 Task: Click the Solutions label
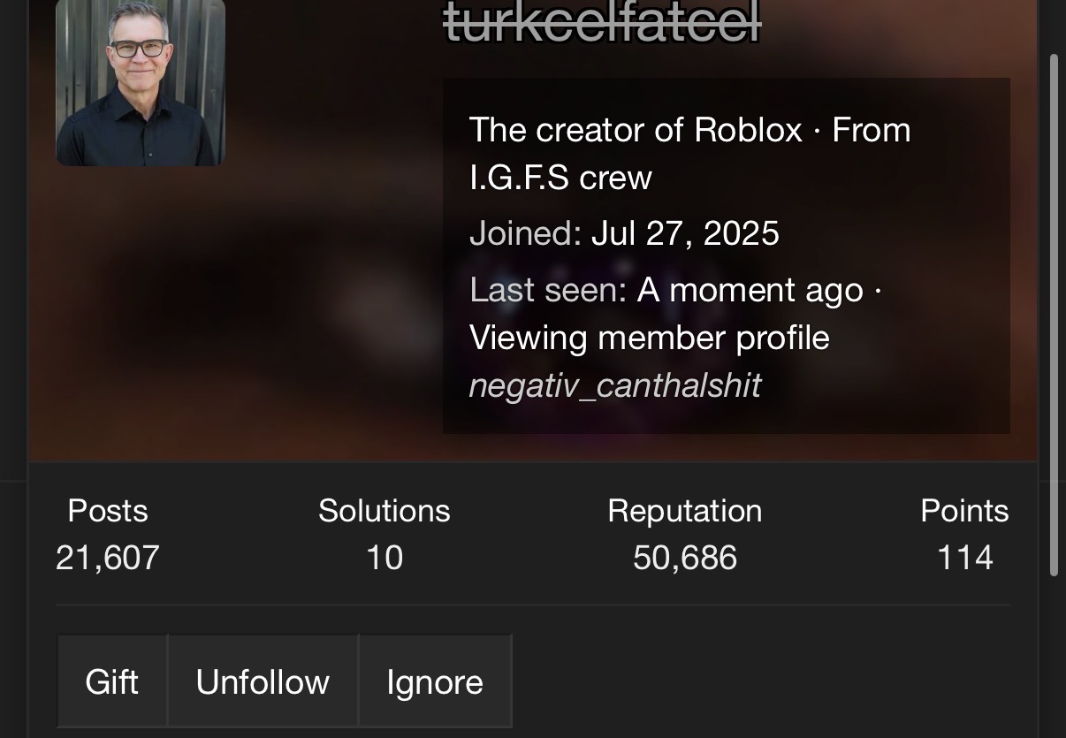385,511
